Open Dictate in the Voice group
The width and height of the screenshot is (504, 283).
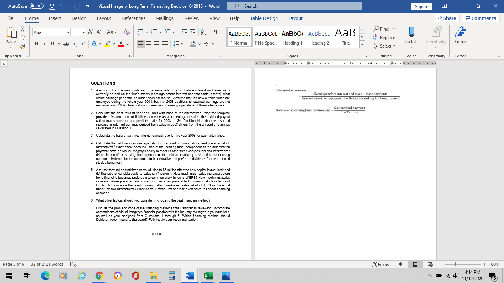pos(411,36)
